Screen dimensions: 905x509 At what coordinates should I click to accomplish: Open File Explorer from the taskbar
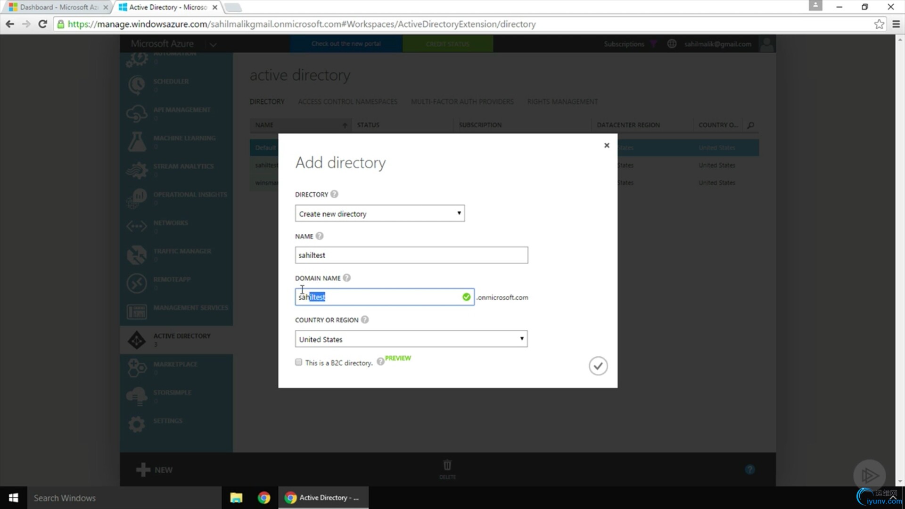tap(236, 498)
